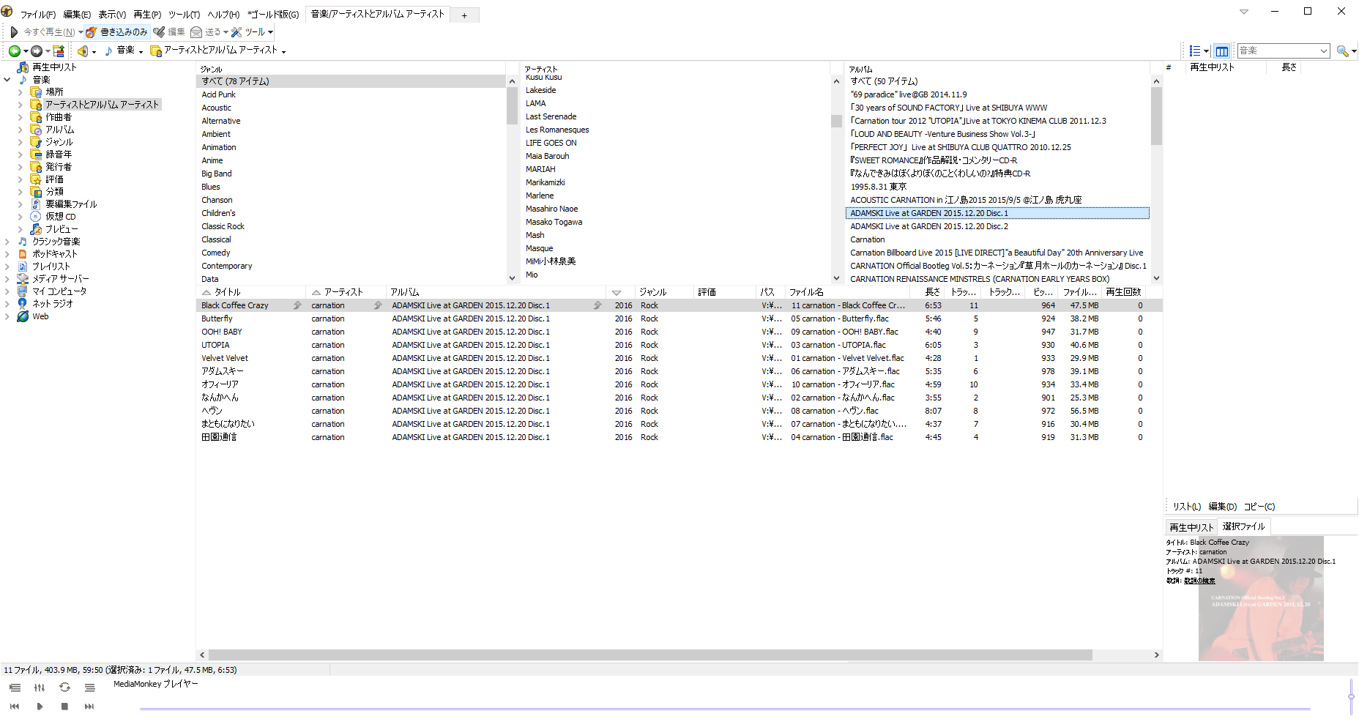The width and height of the screenshot is (1359, 719).
Task: Expand the Album tree node
Action: point(20,130)
